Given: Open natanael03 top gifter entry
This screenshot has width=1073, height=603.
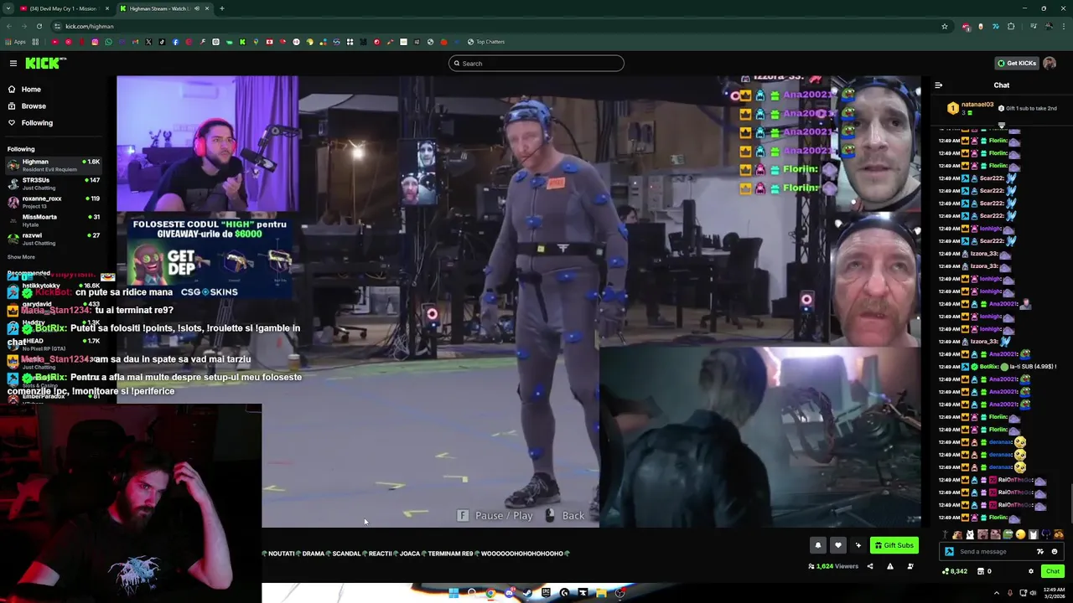Looking at the screenshot, I should click(971, 108).
